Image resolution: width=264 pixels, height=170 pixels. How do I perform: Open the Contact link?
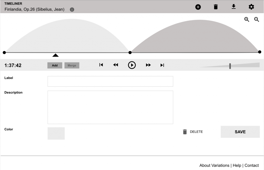(x=252, y=165)
